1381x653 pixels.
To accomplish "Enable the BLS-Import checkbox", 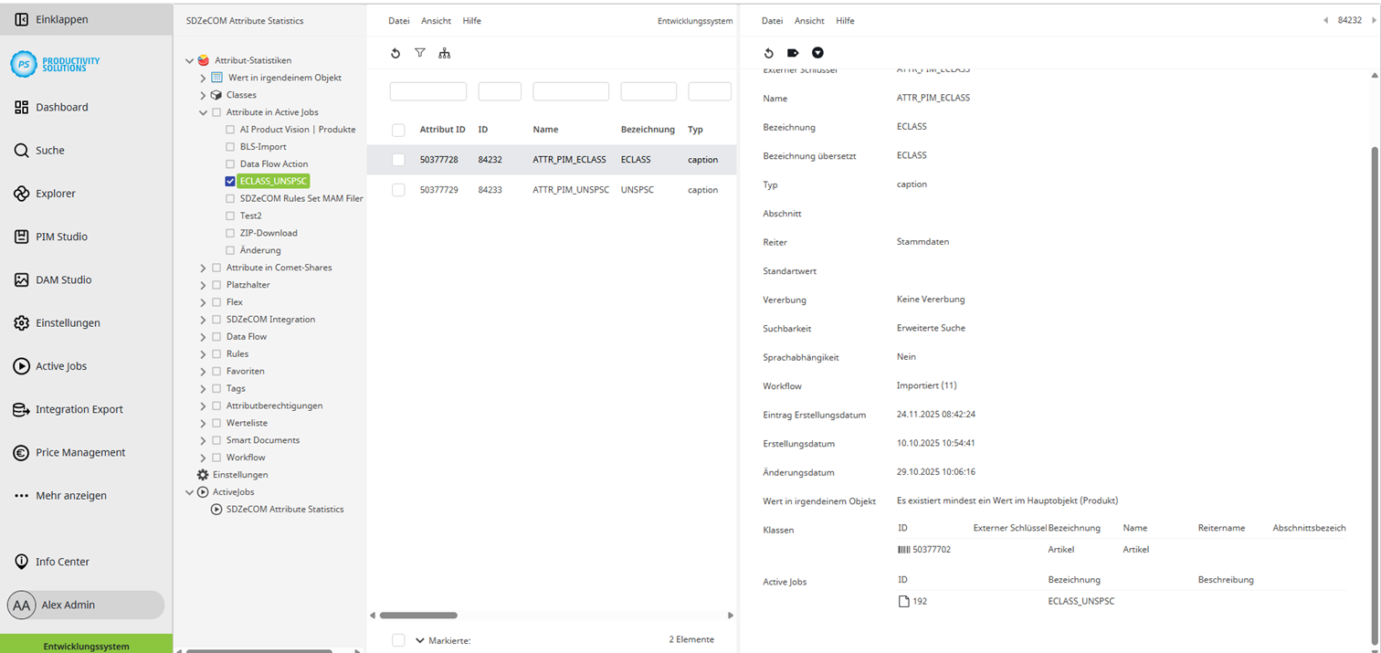I will coord(231,146).
